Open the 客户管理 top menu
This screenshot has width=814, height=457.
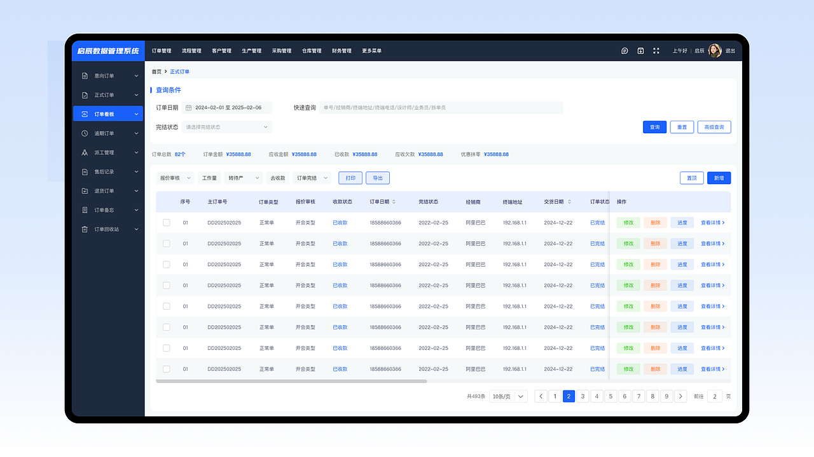[221, 51]
